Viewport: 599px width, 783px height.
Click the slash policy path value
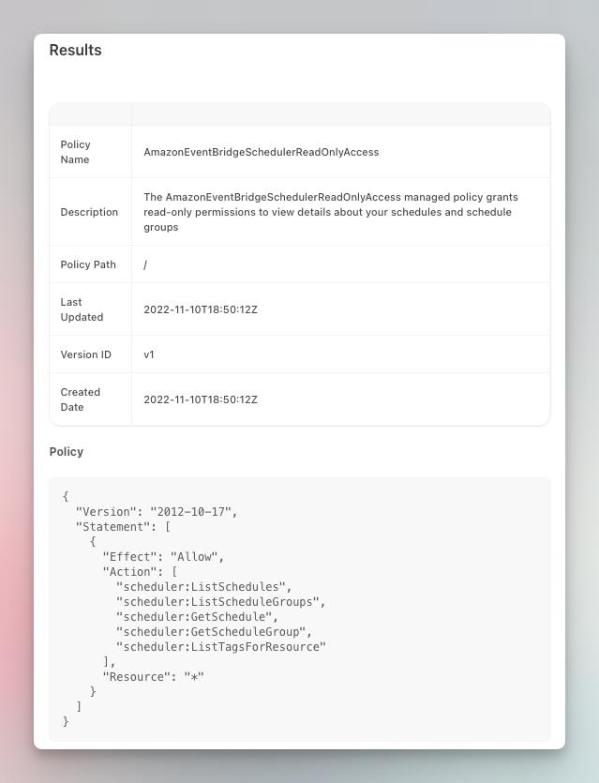pos(145,264)
